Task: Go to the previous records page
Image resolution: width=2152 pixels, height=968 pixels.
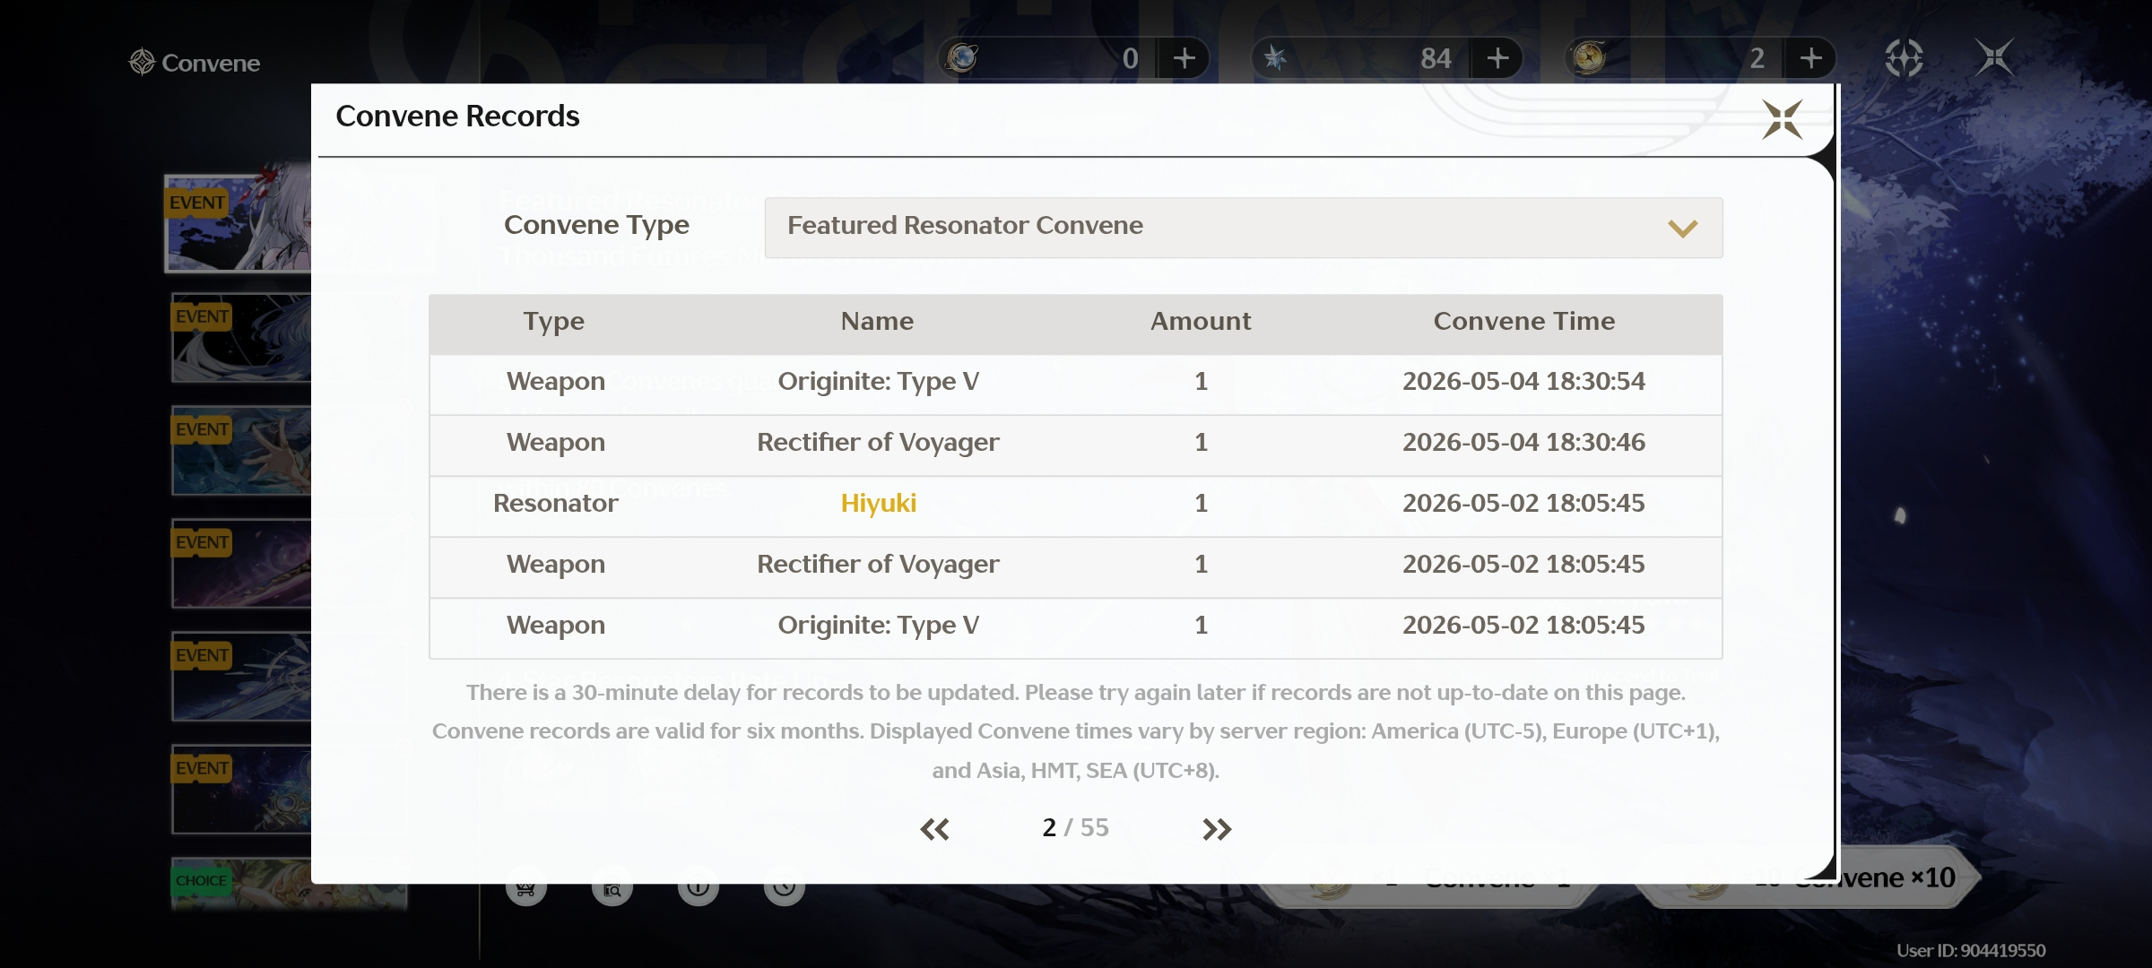Action: [934, 829]
